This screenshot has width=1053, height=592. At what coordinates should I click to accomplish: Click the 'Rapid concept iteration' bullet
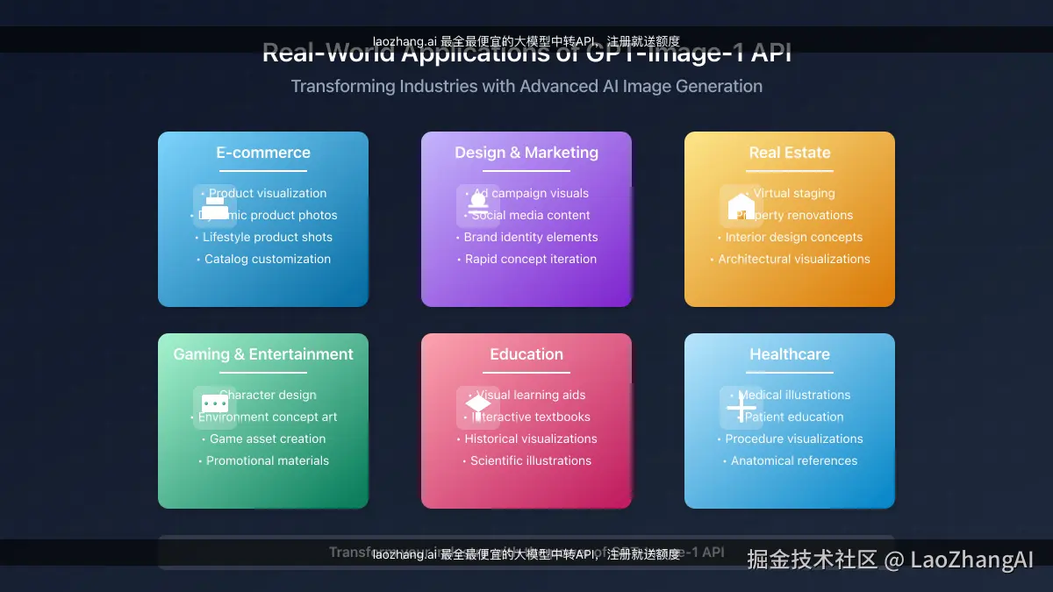pyautogui.click(x=526, y=259)
